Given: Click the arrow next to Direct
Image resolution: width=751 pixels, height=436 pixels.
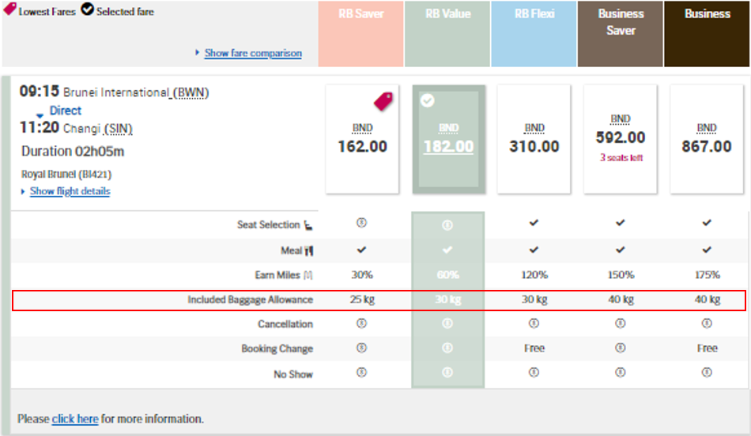Looking at the screenshot, I should [40, 116].
